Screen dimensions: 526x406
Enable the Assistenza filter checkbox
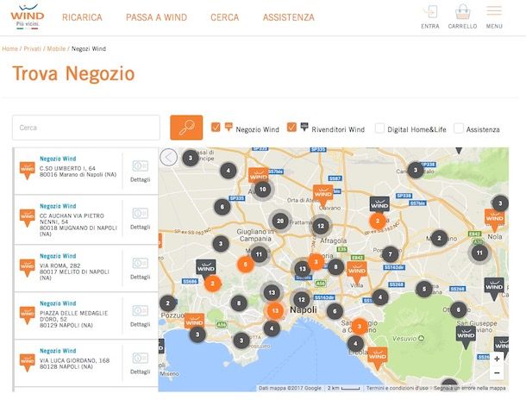click(x=458, y=128)
